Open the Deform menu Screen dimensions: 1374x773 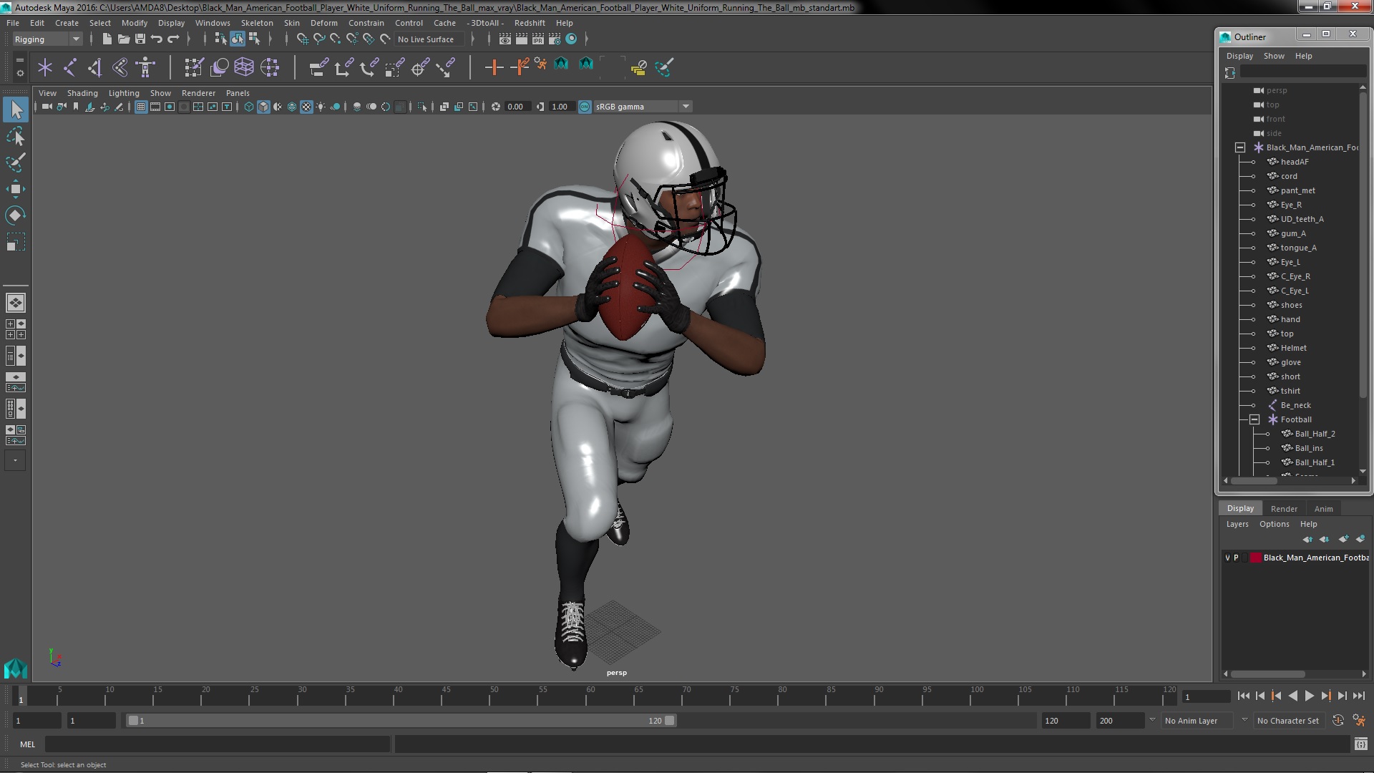coord(323,23)
